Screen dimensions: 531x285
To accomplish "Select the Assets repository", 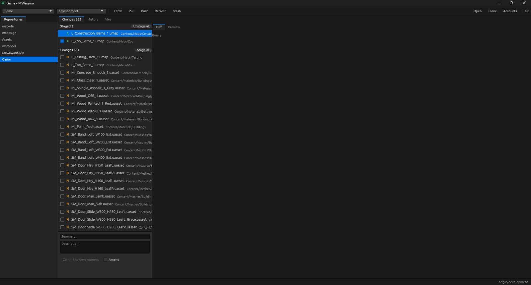I will click(x=29, y=39).
